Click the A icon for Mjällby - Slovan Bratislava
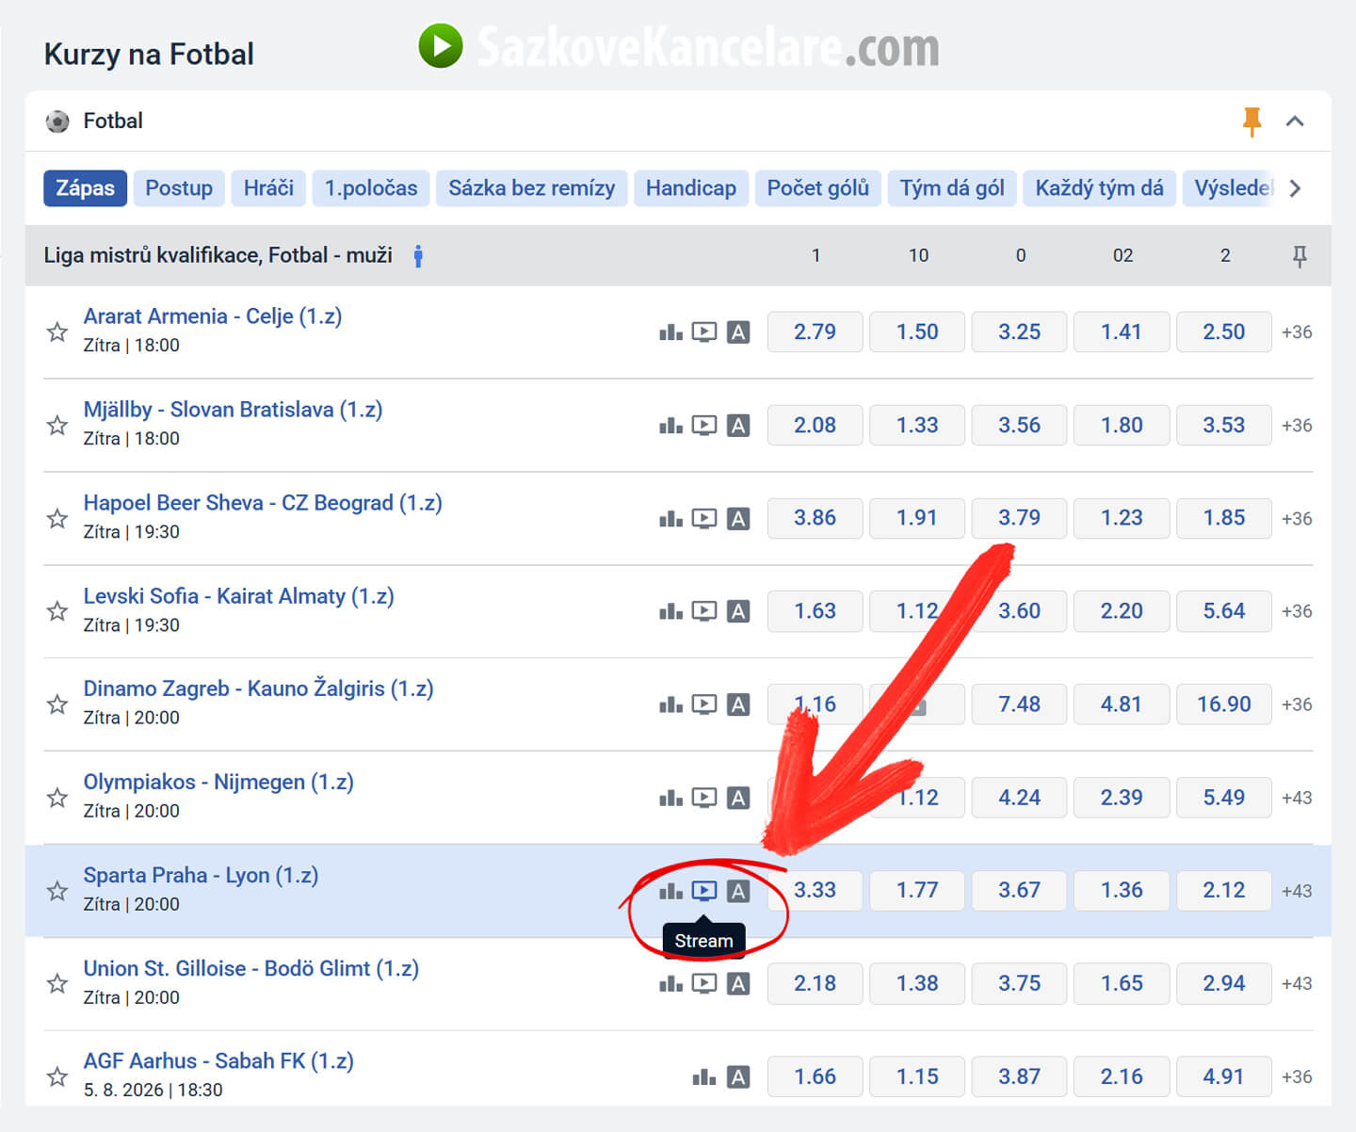The height and width of the screenshot is (1132, 1356). 738,425
